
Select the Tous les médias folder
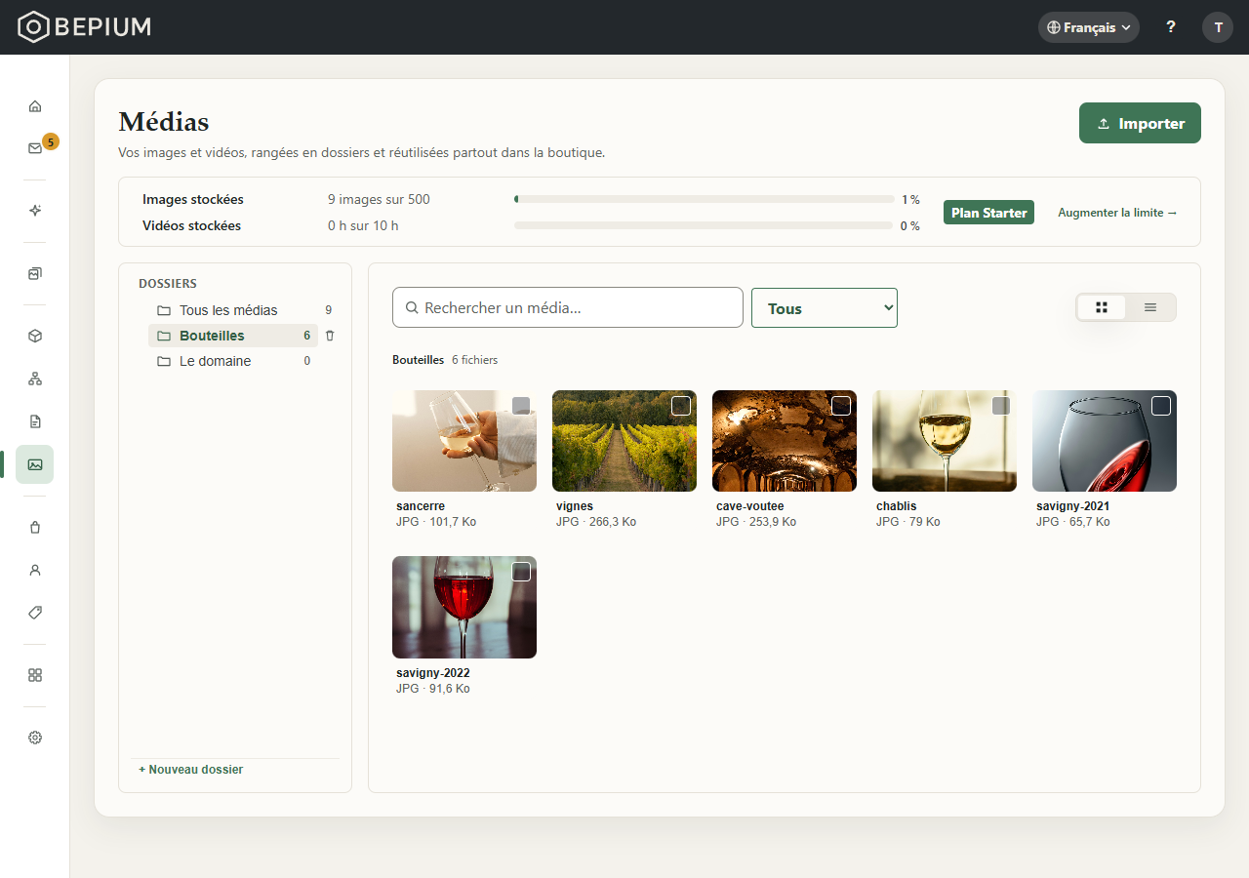pos(245,310)
